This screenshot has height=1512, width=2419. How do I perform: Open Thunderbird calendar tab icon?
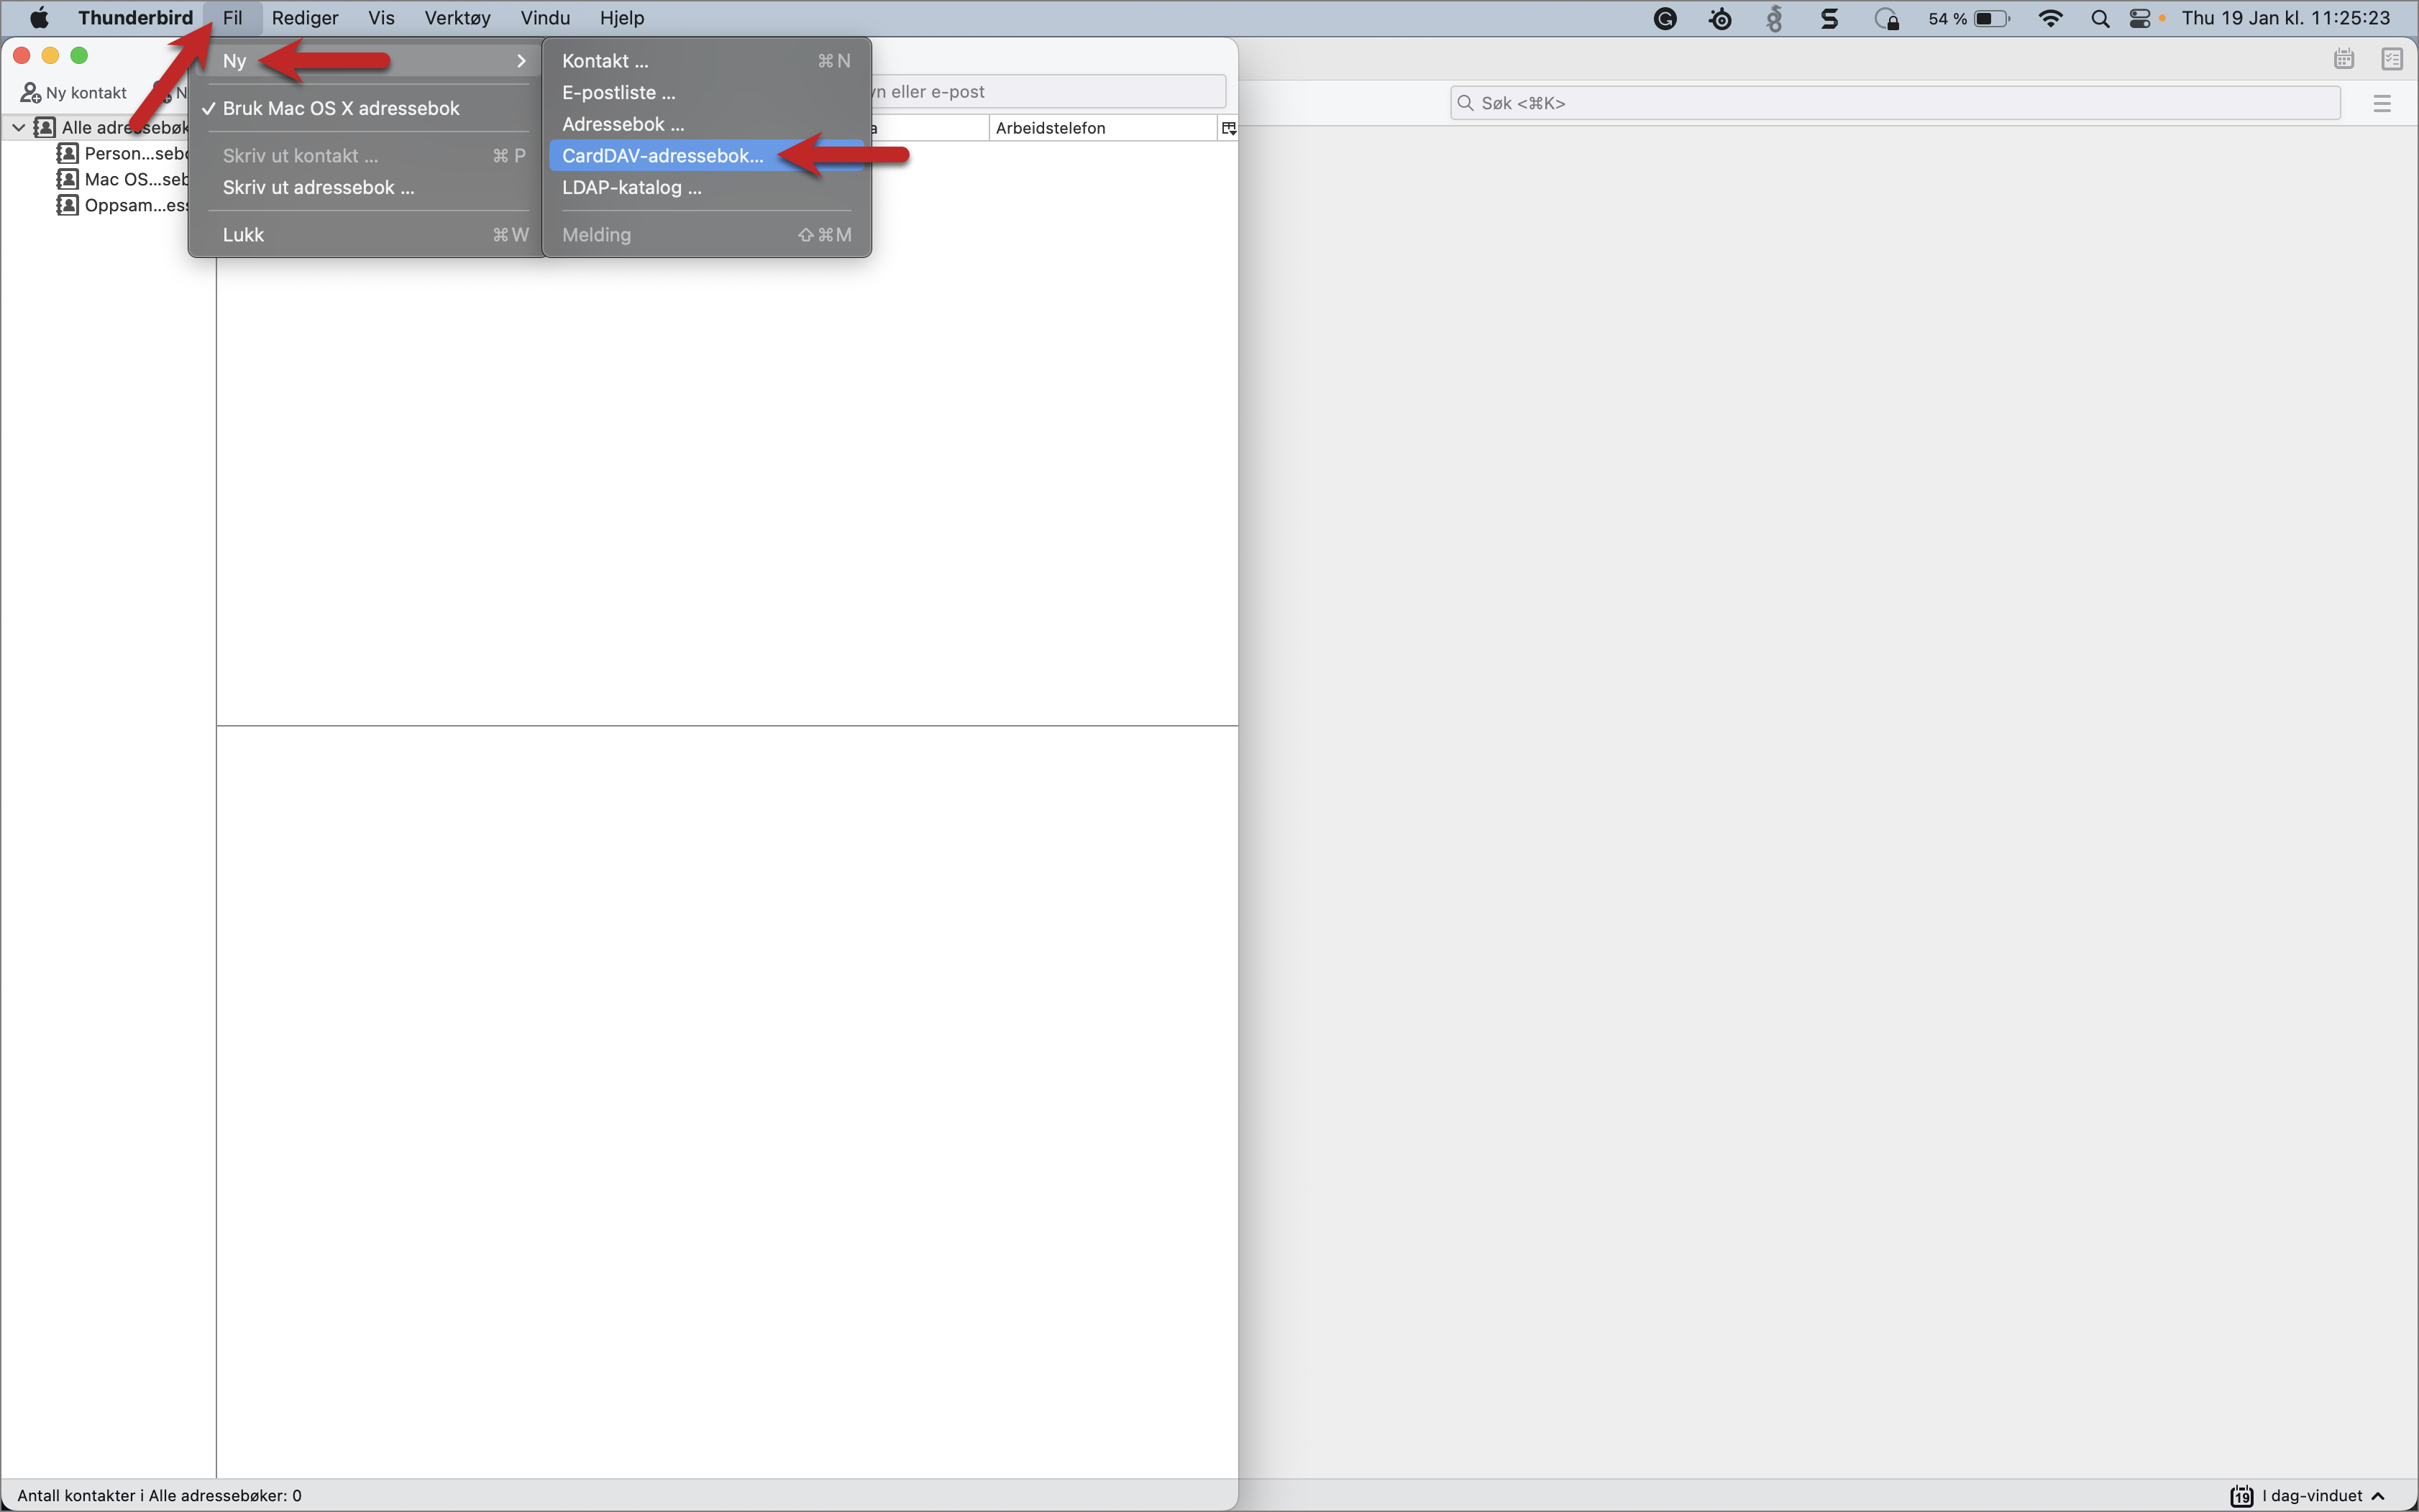point(2344,59)
